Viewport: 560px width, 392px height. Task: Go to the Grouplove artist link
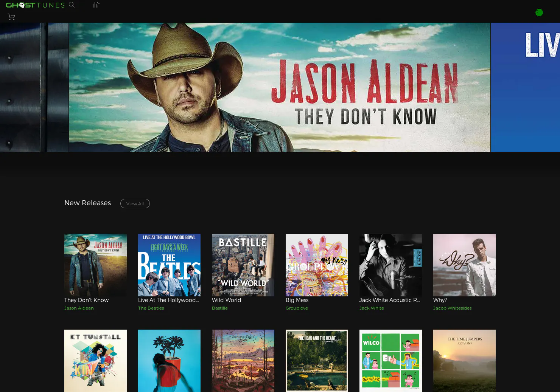click(297, 308)
